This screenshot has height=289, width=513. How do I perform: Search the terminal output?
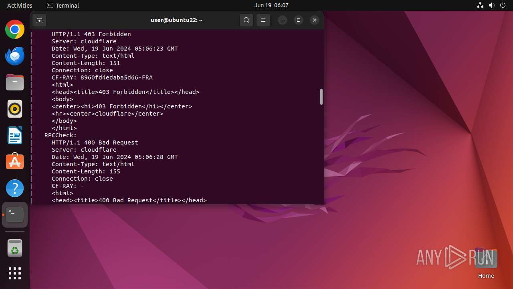coord(246,20)
